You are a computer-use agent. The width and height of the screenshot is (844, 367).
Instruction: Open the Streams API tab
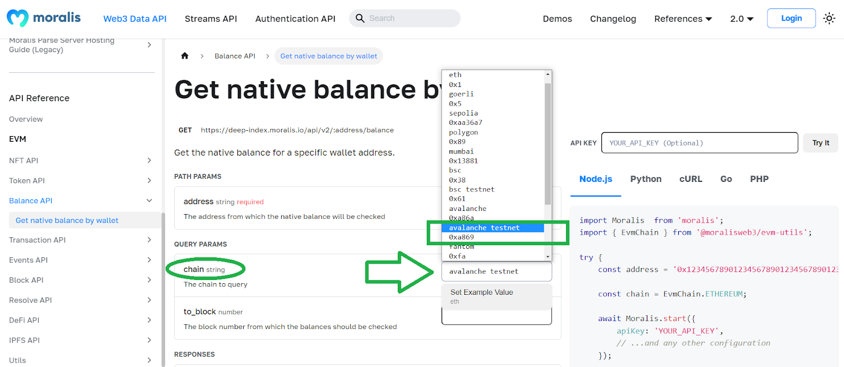(x=211, y=19)
